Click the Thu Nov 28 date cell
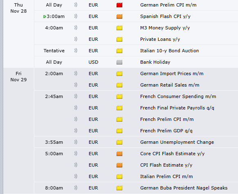 pyautogui.click(x=18, y=8)
